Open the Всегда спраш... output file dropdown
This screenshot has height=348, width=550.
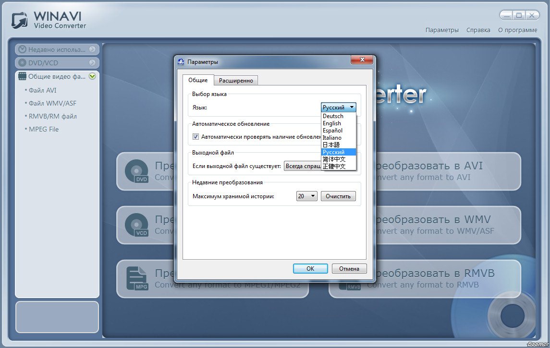(x=302, y=166)
